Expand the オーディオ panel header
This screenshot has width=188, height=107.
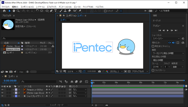pyautogui.click(x=157, y=20)
